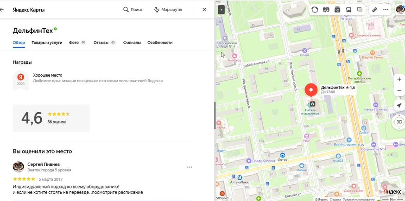Image resolution: width=405 pixels, height=201 pixels.
Task: Click the ПрофКомплект map marker
Action: [x=249, y=161]
